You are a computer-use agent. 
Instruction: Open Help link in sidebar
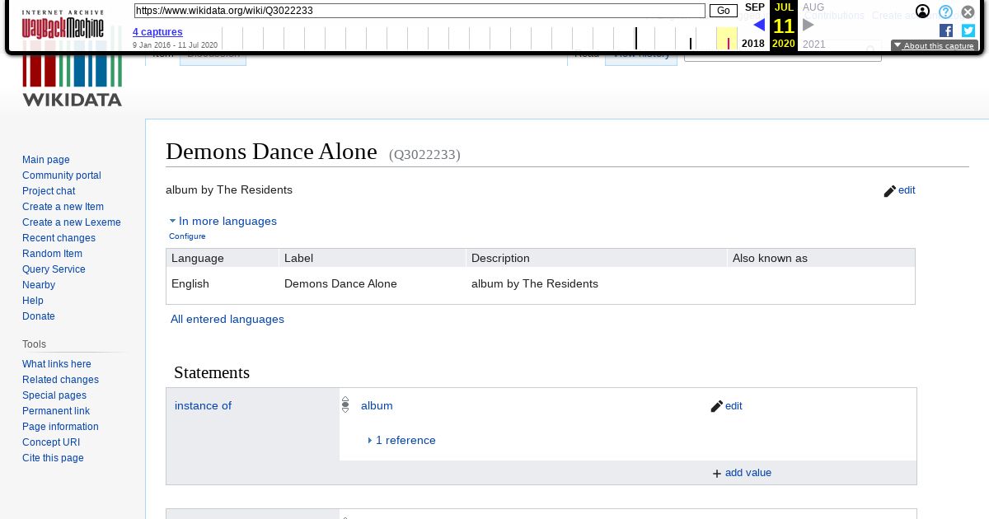33,301
